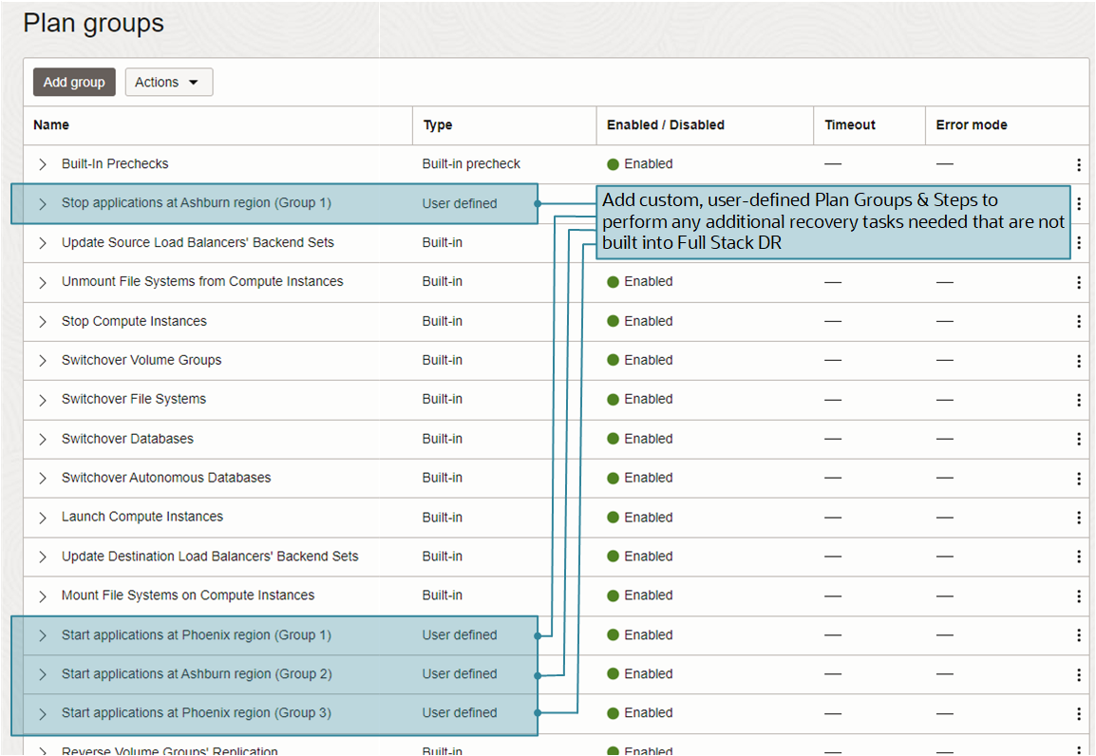Open the Actions dropdown menu
Image resolution: width=1096 pixels, height=756 pixels.
coord(168,82)
